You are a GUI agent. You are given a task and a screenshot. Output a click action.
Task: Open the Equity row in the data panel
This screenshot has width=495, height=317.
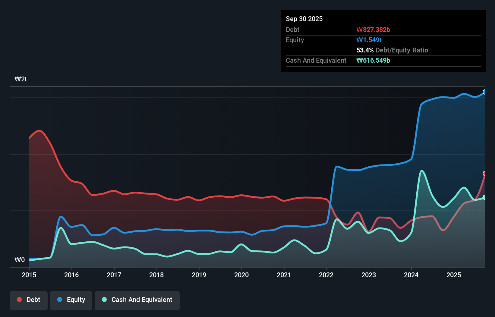point(295,40)
